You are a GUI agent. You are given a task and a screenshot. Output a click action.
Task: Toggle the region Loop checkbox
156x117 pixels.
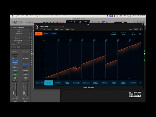click(x=21, y=32)
